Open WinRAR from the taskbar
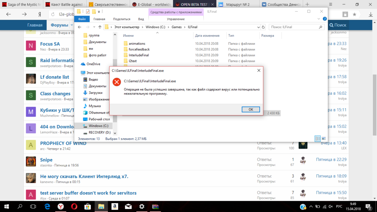 tap(155, 206)
